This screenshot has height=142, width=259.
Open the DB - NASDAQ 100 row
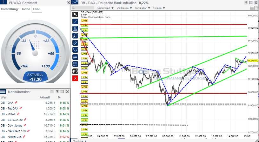coord(35,131)
